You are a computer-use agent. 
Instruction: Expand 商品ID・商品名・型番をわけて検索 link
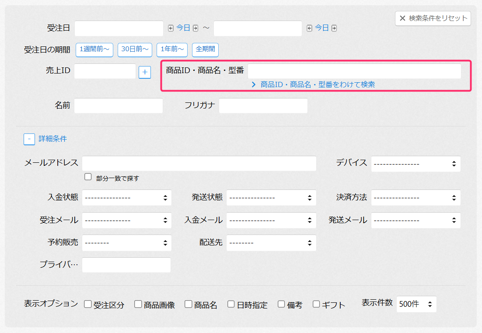(x=313, y=84)
